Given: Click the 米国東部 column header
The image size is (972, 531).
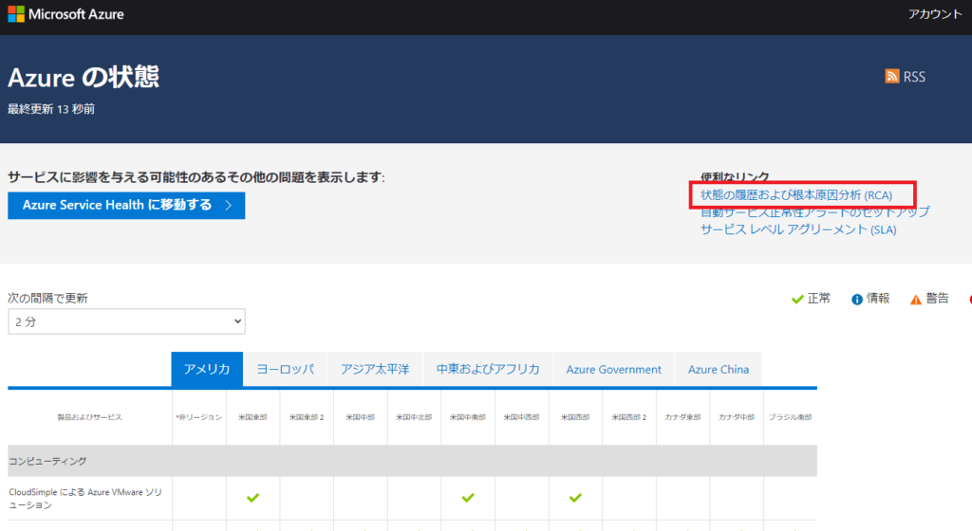Looking at the screenshot, I should [252, 417].
